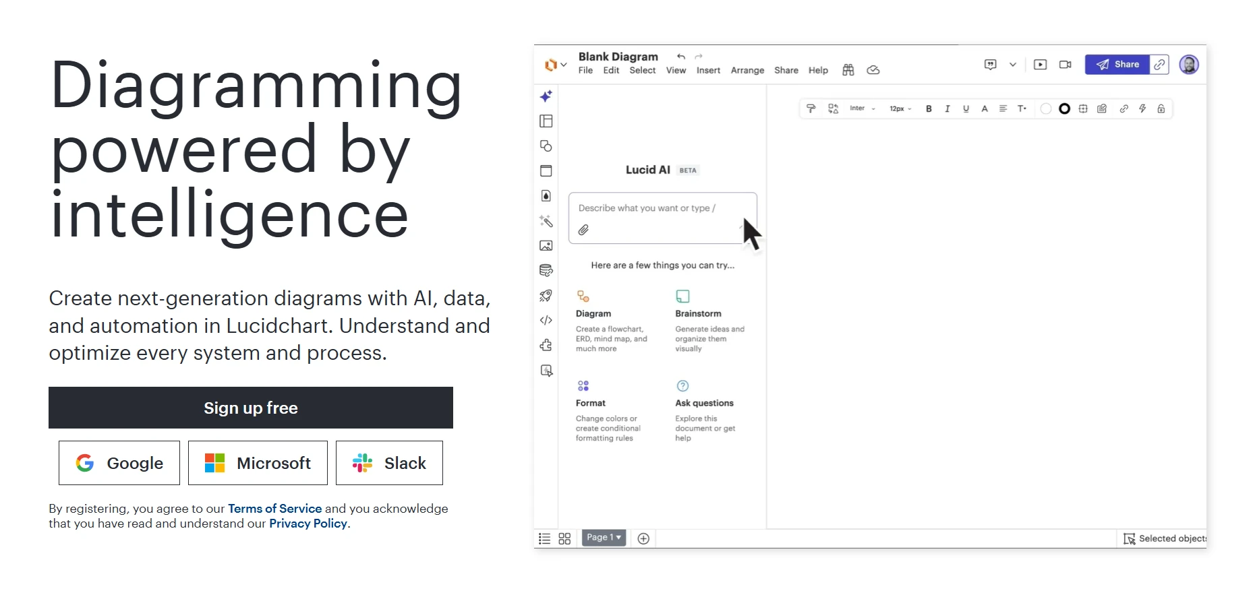Click the magic wand sidebar icon

point(546,221)
